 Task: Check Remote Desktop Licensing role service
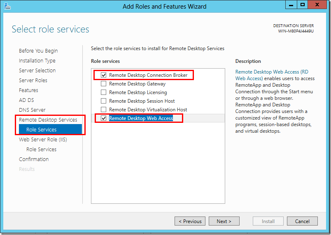tap(104, 92)
